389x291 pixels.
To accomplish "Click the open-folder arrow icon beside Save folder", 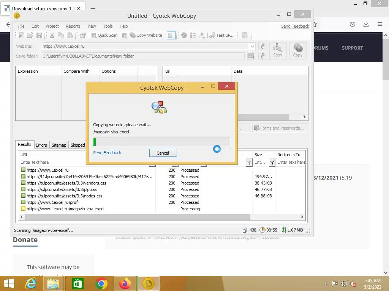I will [x=262, y=56].
